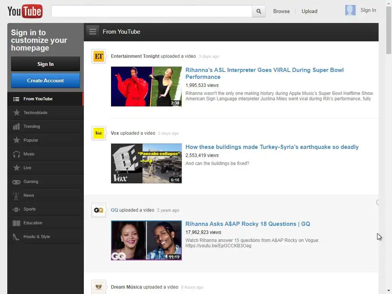Click the GQ channel name link
Viewport: 392px width, 294px height.
(x=114, y=210)
